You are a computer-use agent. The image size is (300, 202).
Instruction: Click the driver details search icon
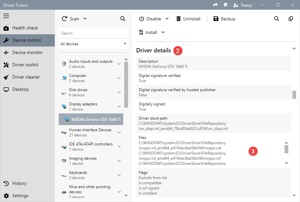(x=276, y=19)
